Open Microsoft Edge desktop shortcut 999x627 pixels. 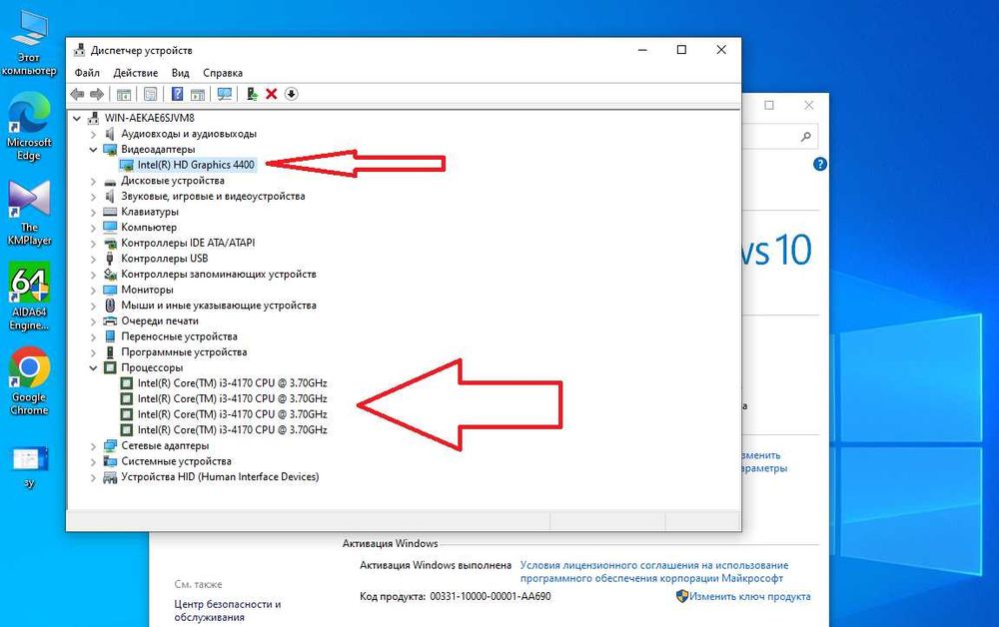coord(29,128)
